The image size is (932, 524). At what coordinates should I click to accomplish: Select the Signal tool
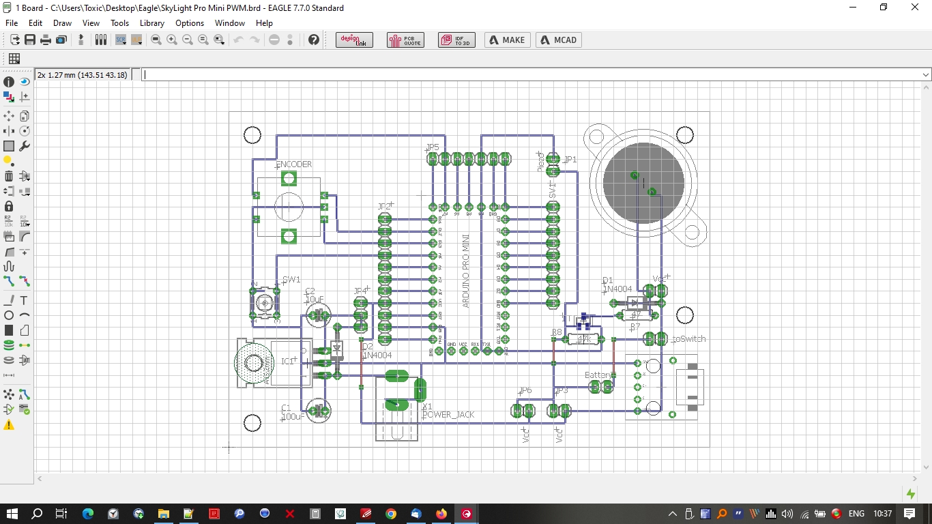[x=25, y=345]
